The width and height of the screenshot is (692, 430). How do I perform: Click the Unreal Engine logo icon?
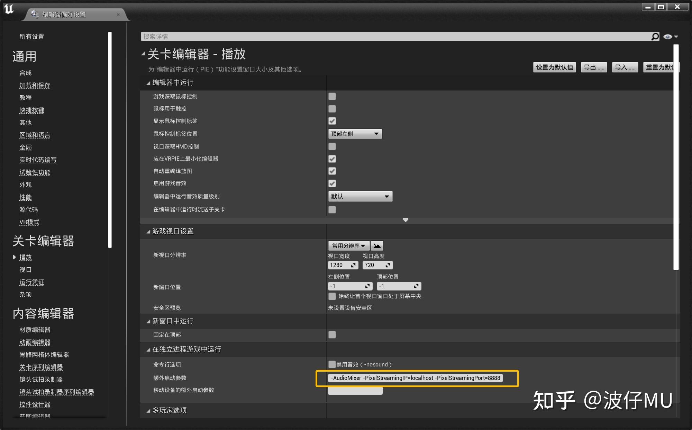(9, 9)
